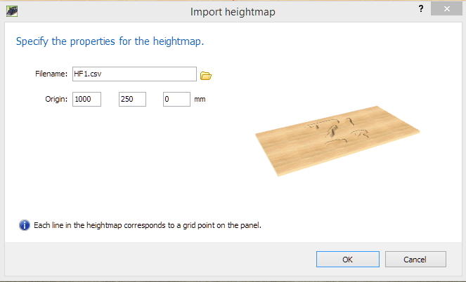
Task: Focus the Filename field containing HF1.csv
Action: tap(134, 74)
